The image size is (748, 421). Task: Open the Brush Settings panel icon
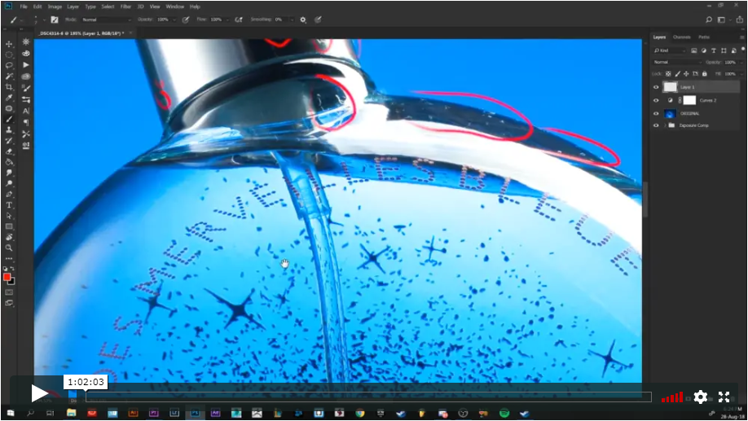(26, 88)
